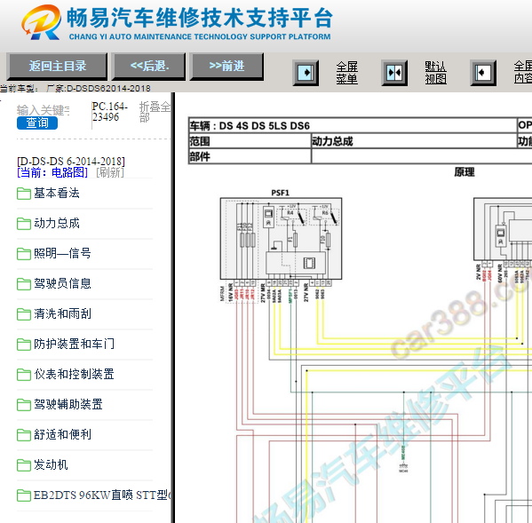Open the 发动机 folder icon

click(x=24, y=465)
